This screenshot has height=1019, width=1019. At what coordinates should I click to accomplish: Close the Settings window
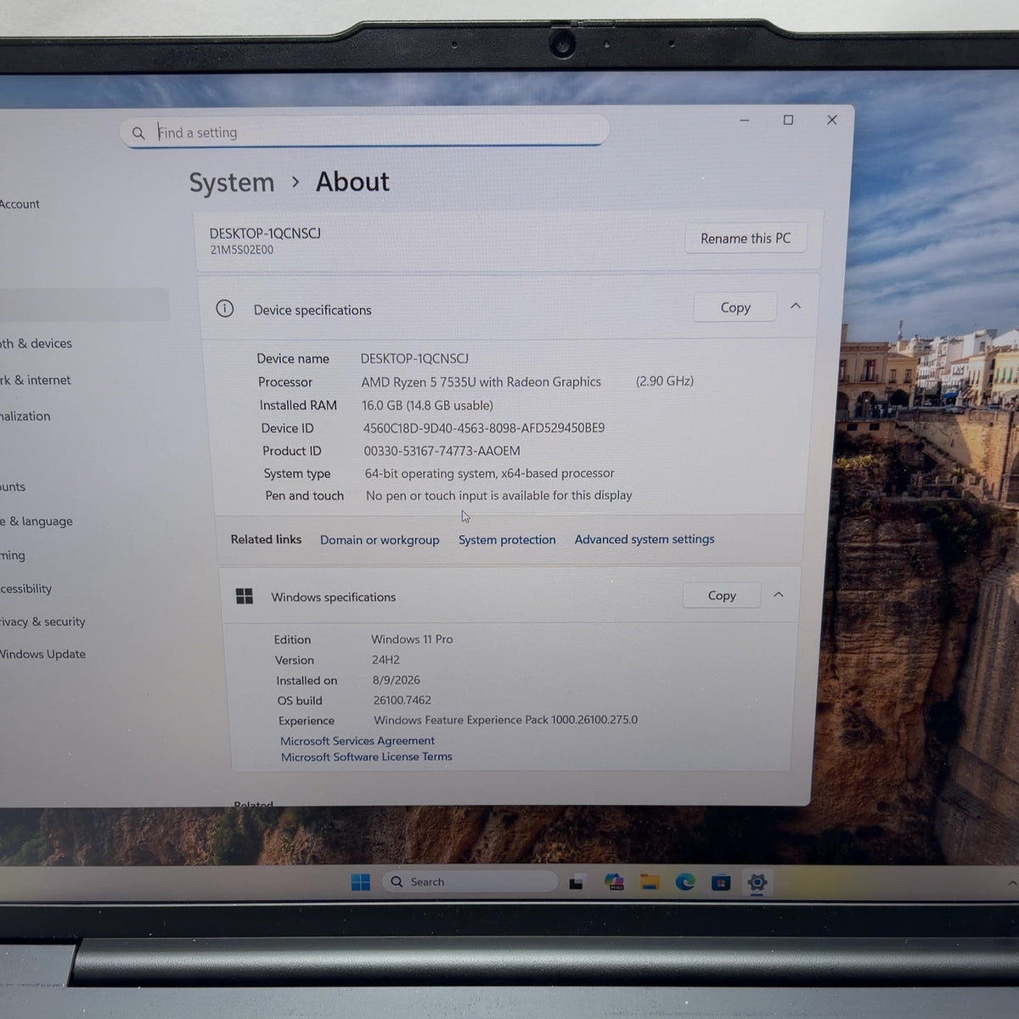coord(832,120)
